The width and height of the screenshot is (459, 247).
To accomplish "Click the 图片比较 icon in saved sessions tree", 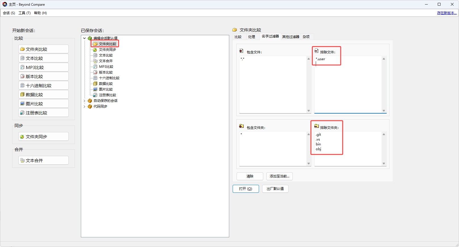I will click(95, 89).
